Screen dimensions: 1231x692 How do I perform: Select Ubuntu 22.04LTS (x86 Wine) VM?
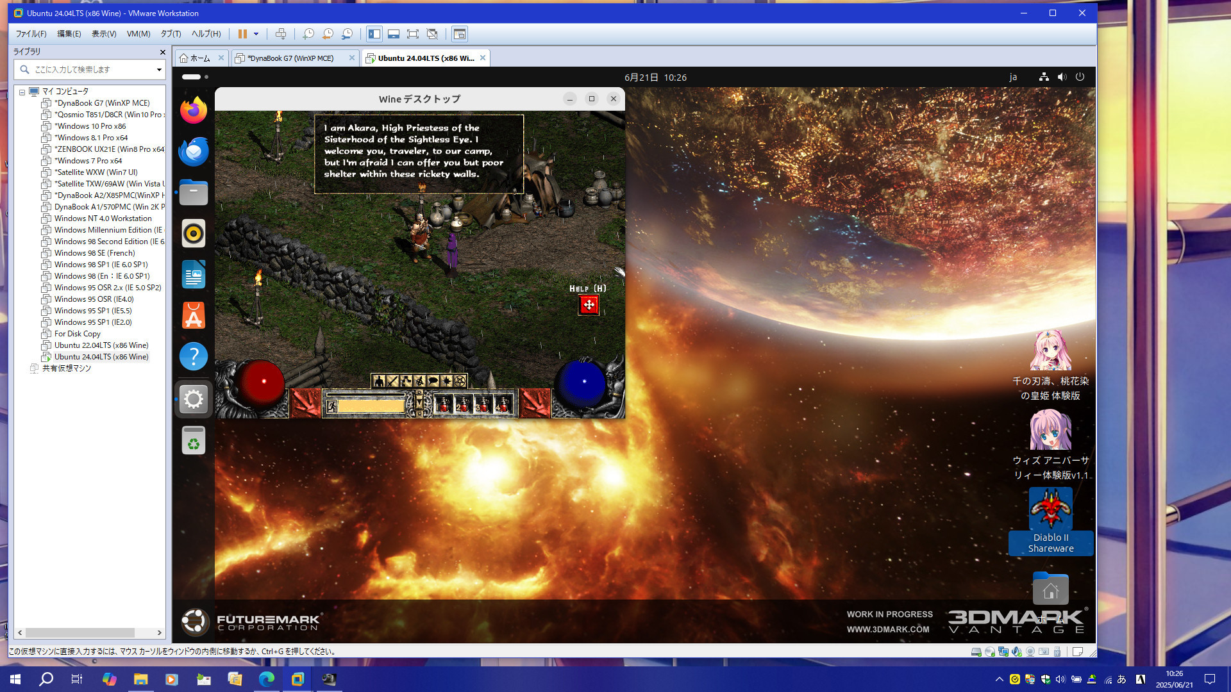[101, 345]
